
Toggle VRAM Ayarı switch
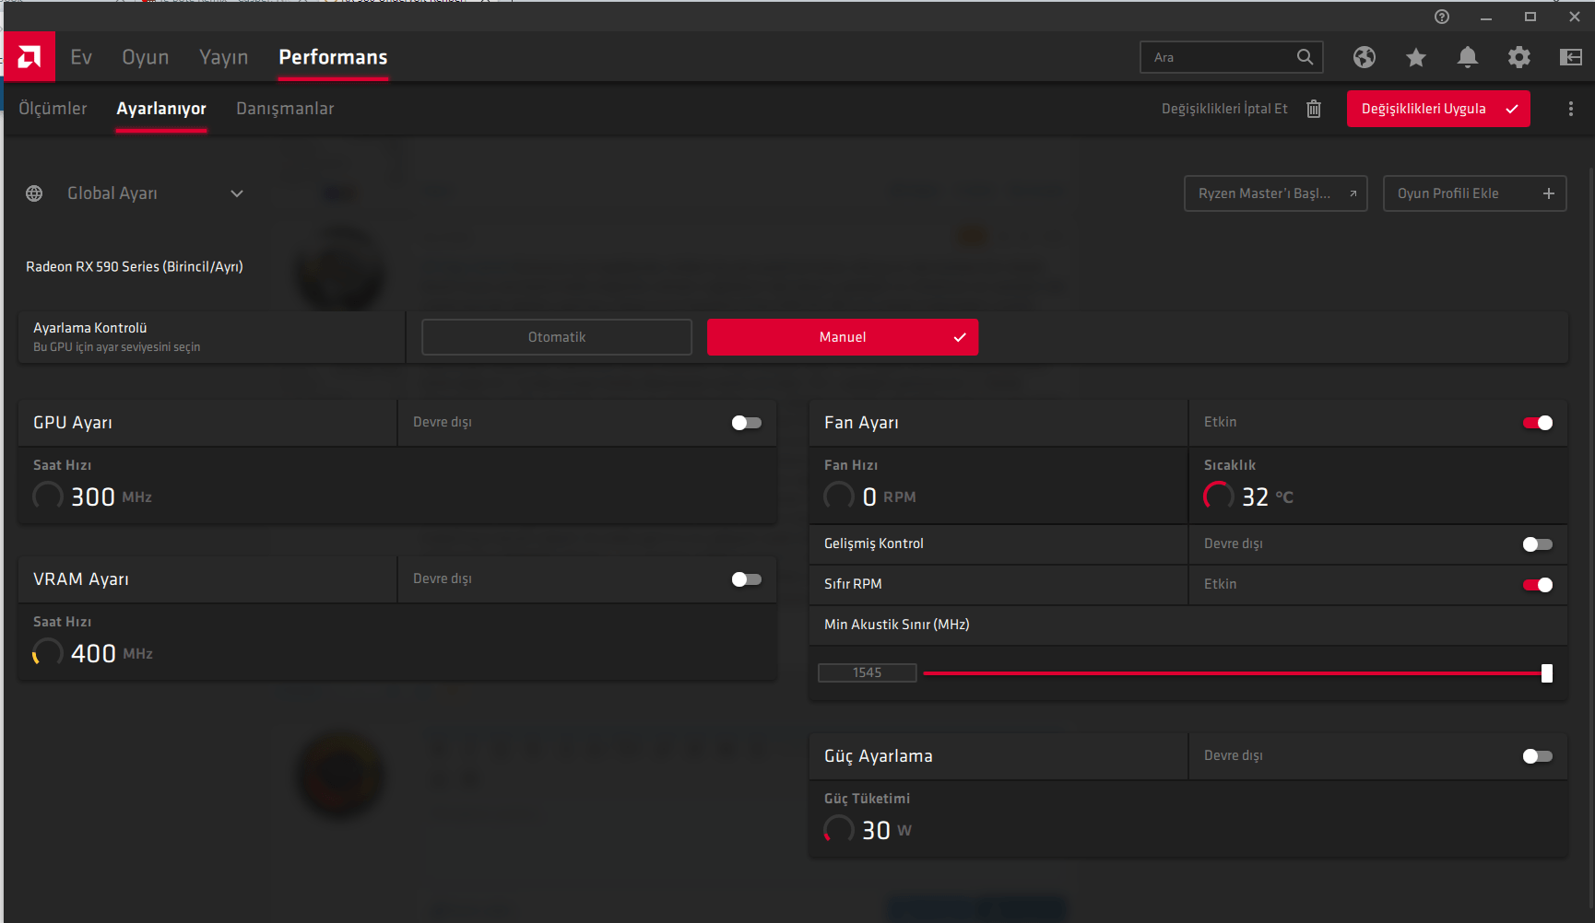tap(747, 579)
